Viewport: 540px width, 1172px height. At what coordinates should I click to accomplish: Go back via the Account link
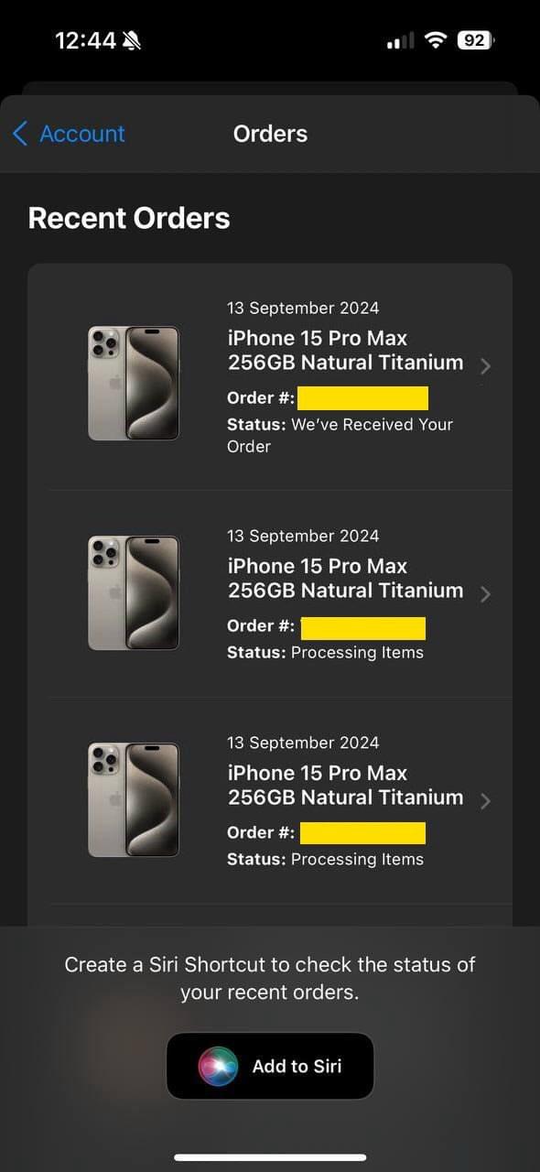(x=82, y=134)
